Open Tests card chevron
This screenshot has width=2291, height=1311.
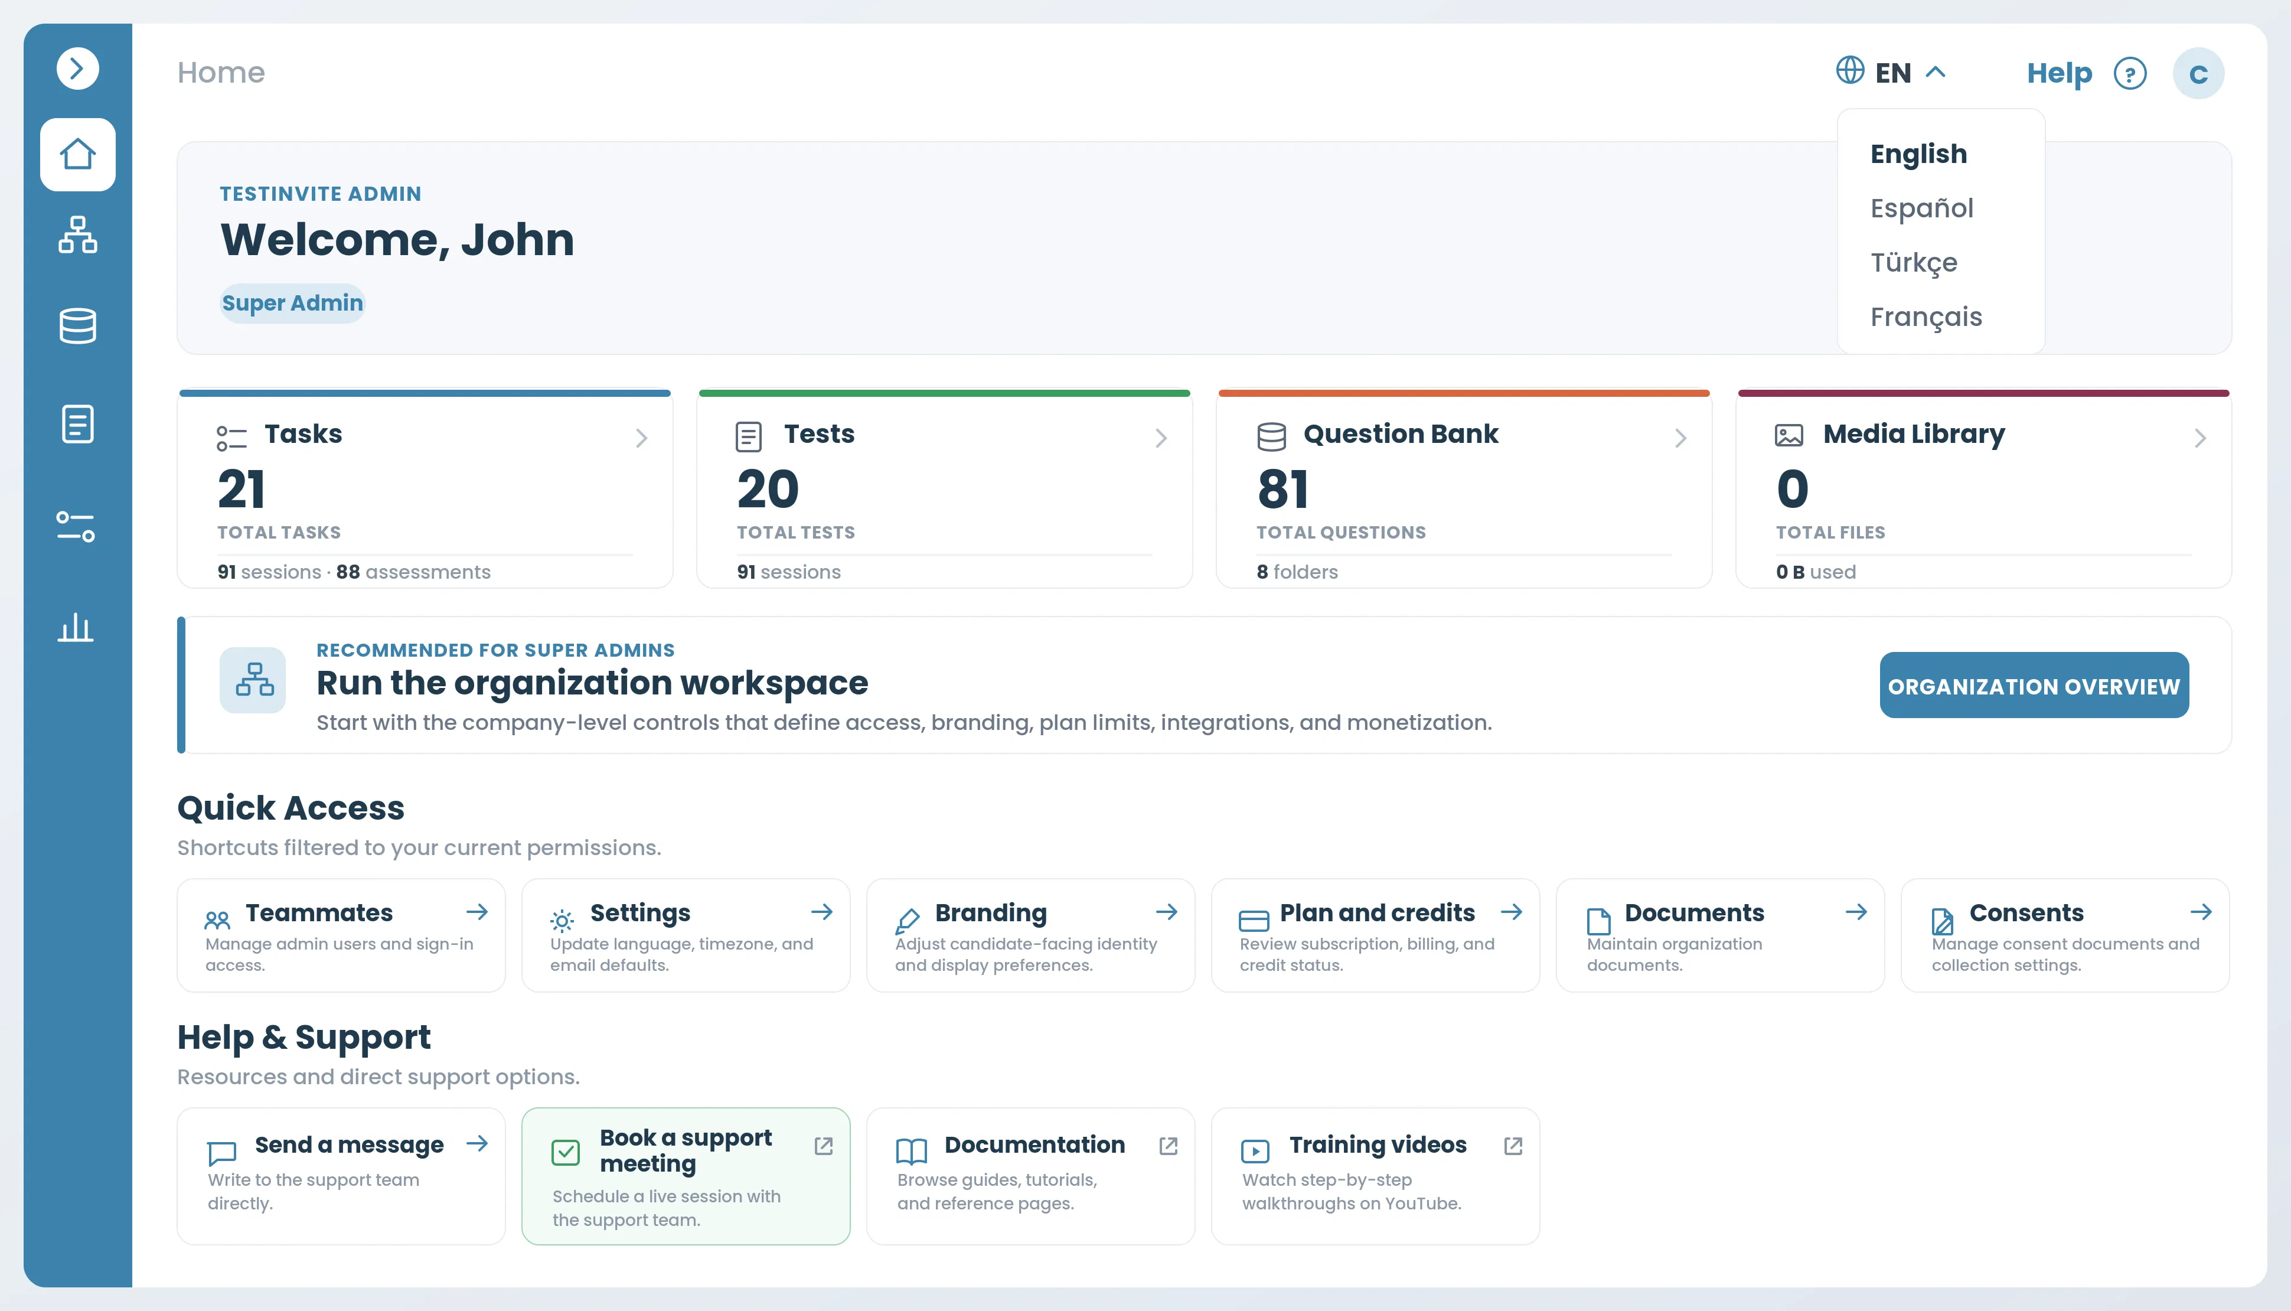(1161, 439)
